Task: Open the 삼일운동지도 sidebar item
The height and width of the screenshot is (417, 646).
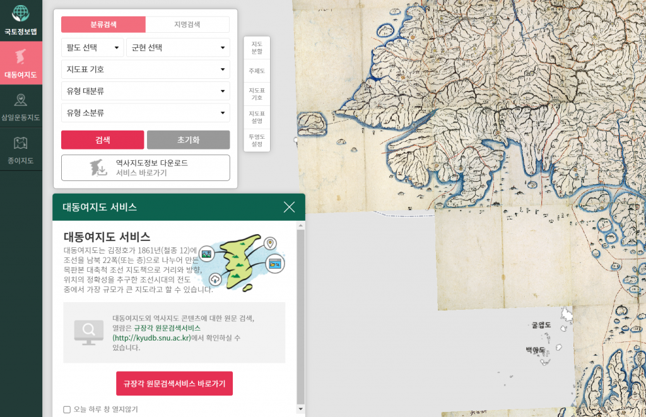Action: [x=21, y=107]
